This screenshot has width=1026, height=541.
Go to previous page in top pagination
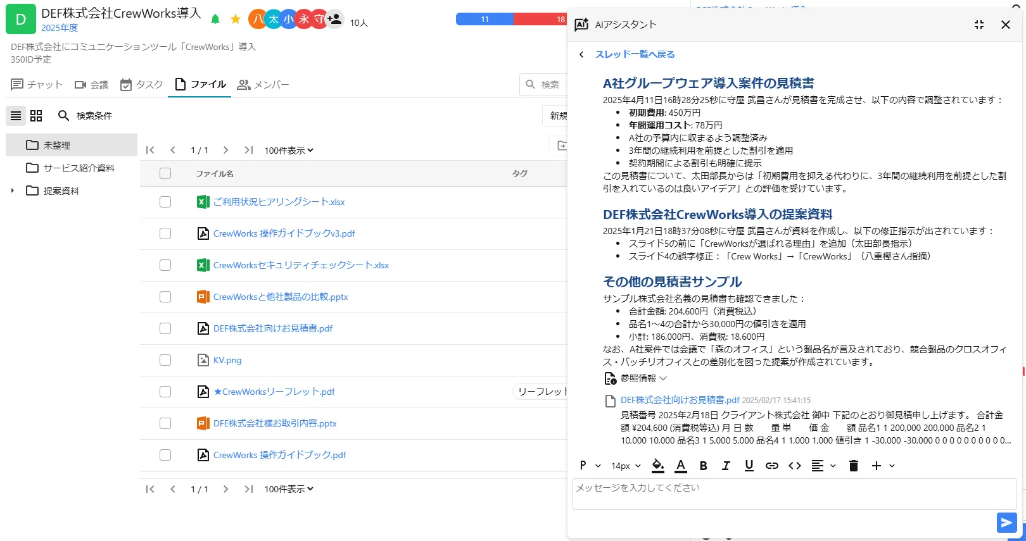[x=173, y=150]
